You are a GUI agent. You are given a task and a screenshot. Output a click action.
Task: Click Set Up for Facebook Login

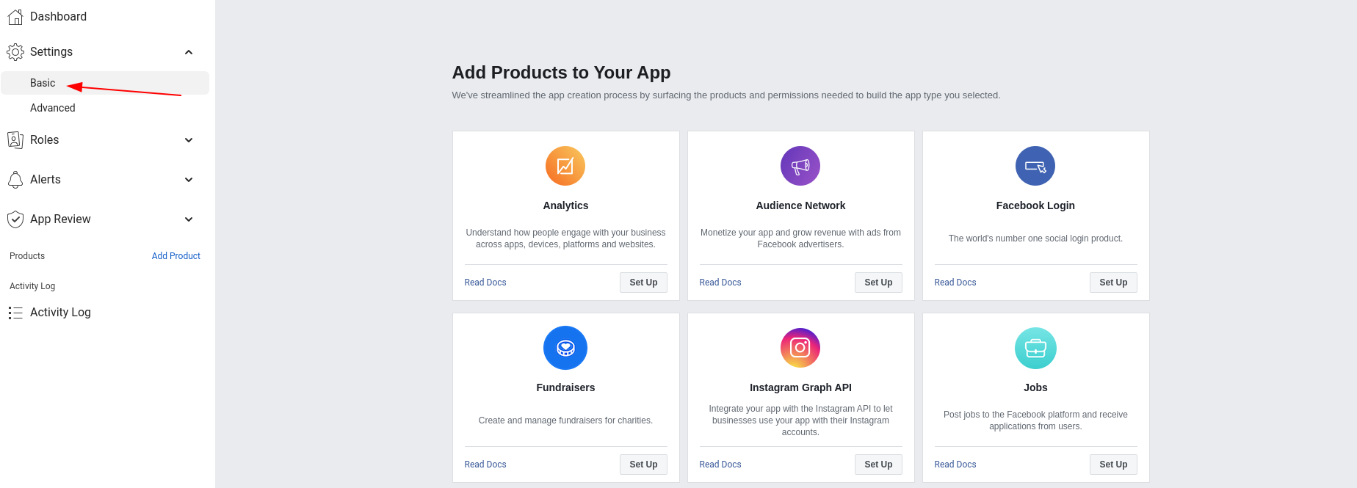(1113, 283)
